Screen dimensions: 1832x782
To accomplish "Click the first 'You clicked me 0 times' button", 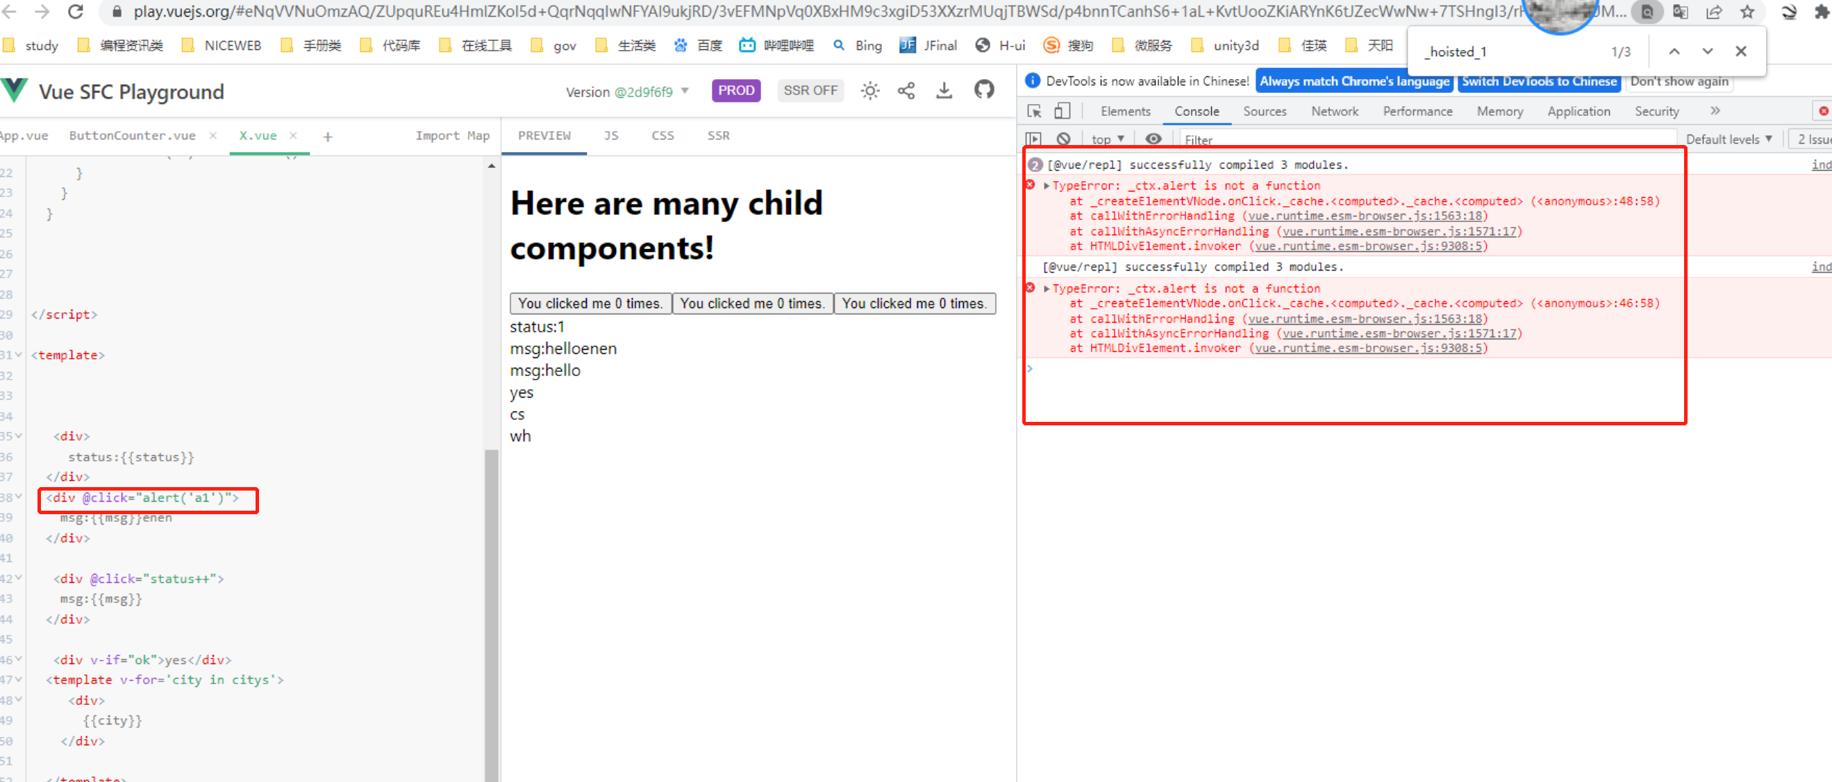I will point(590,304).
